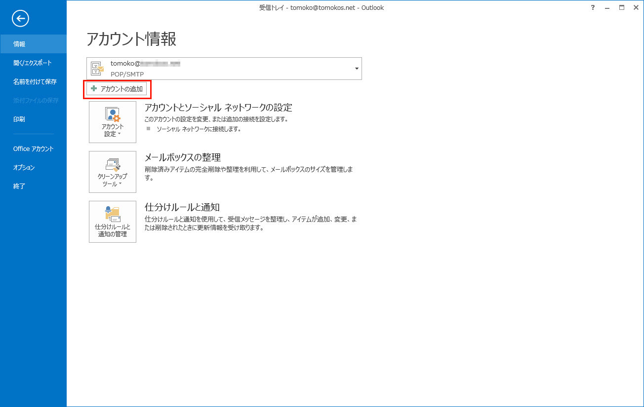Open オプション from the sidebar
644x407 pixels.
[33, 167]
